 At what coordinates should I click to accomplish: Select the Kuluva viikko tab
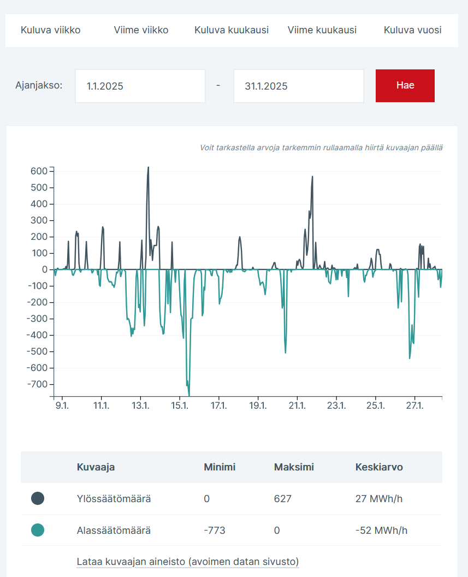[50, 30]
